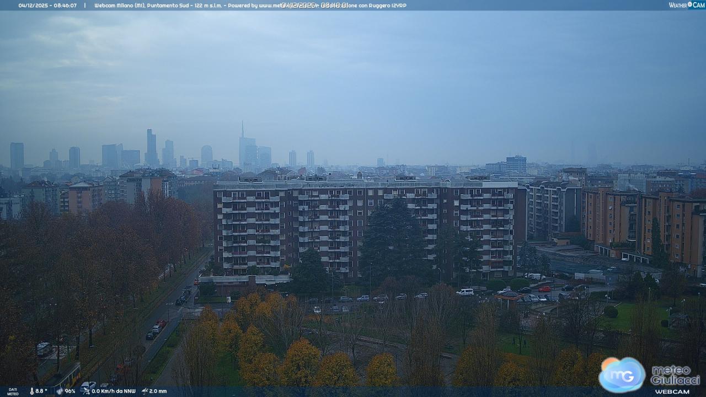Click the rain umbrella icon
Screen dimensions: 706x397
145,391
